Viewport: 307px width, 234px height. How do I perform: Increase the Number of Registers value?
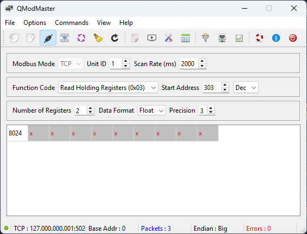[x=90, y=108]
